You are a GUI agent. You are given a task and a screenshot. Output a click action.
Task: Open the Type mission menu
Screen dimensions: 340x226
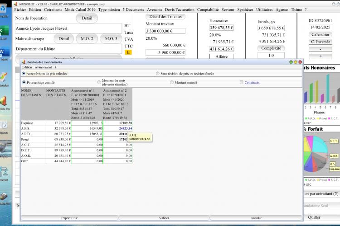tap(109, 9)
